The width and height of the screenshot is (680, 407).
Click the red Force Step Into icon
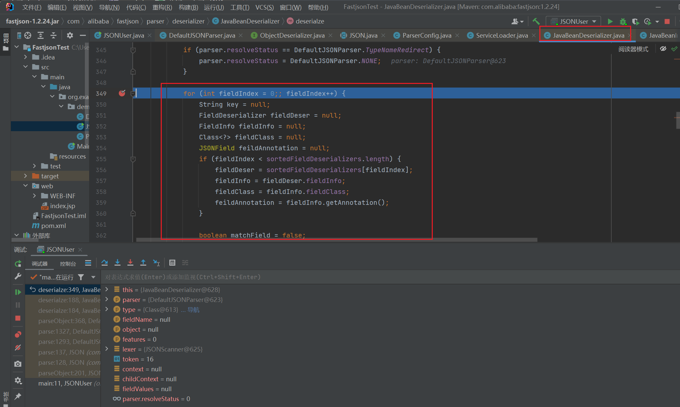click(x=130, y=263)
